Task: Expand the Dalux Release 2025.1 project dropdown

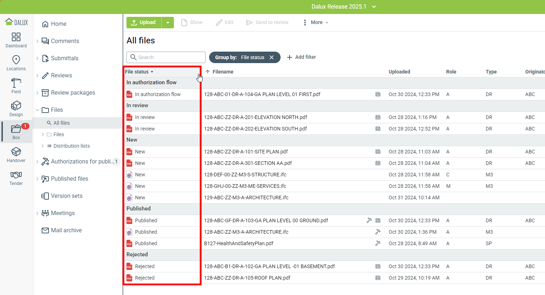Action: [x=374, y=7]
